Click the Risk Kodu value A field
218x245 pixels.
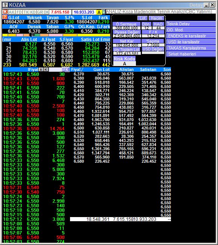(x=125, y=63)
